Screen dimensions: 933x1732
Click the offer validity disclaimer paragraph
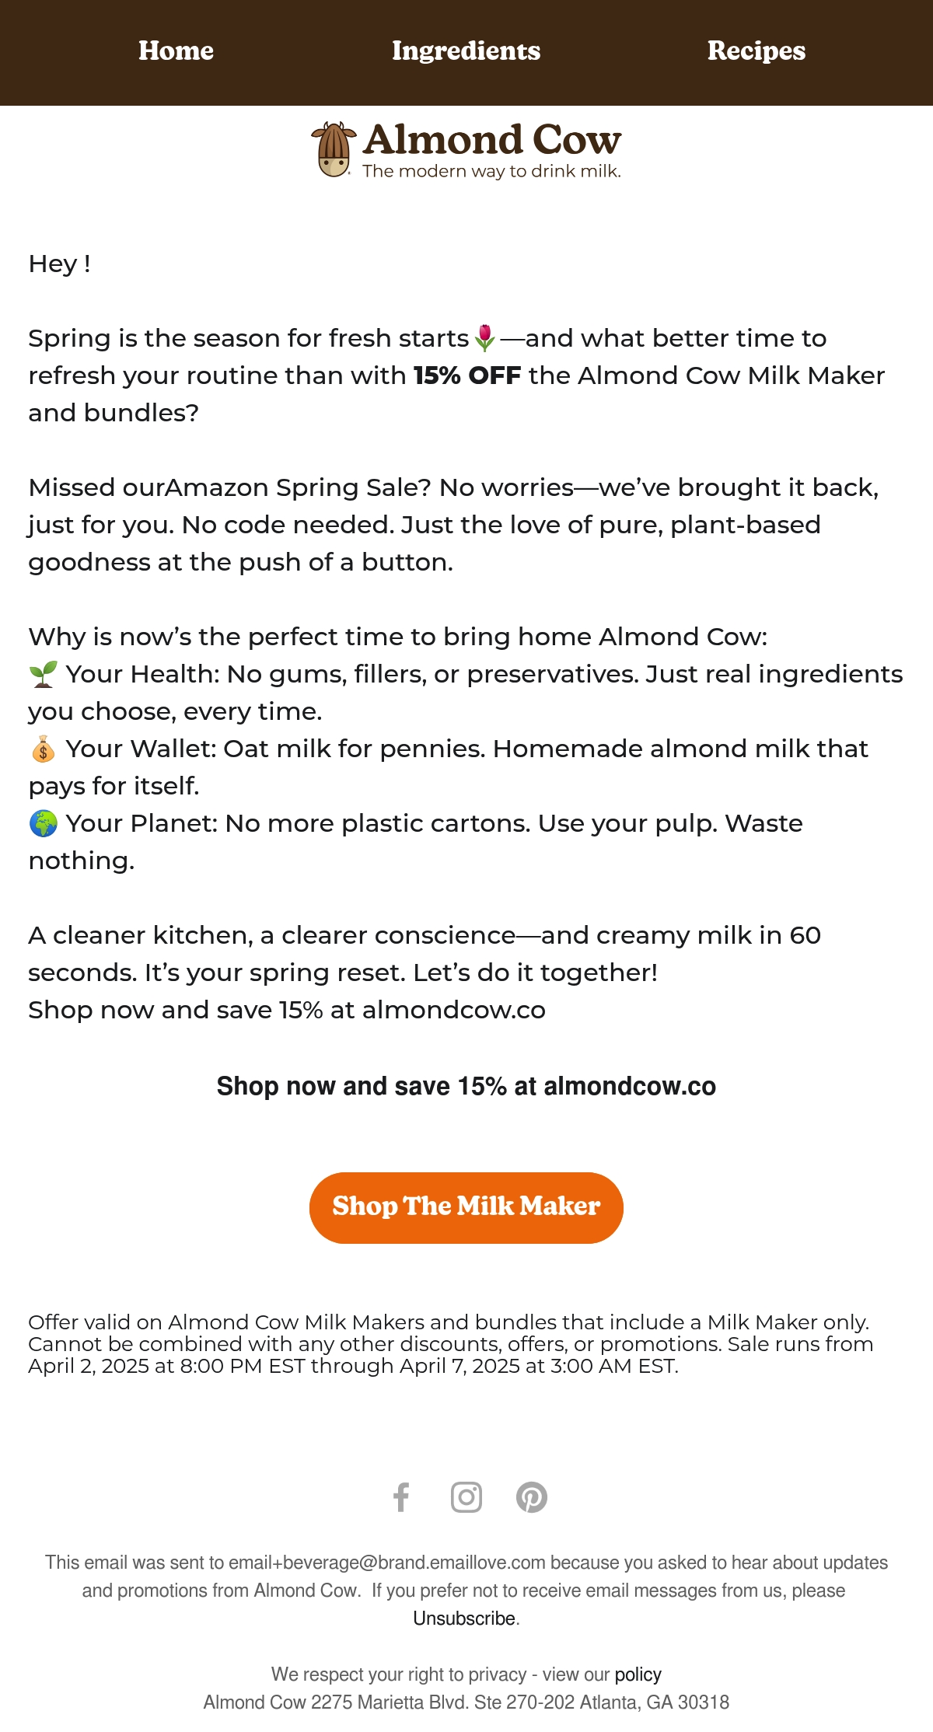tap(451, 1344)
